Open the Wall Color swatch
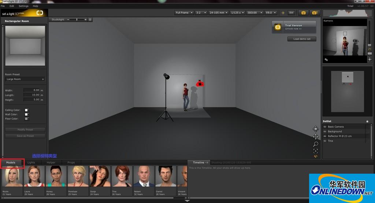This screenshot has width=375, height=203. tap(26, 114)
